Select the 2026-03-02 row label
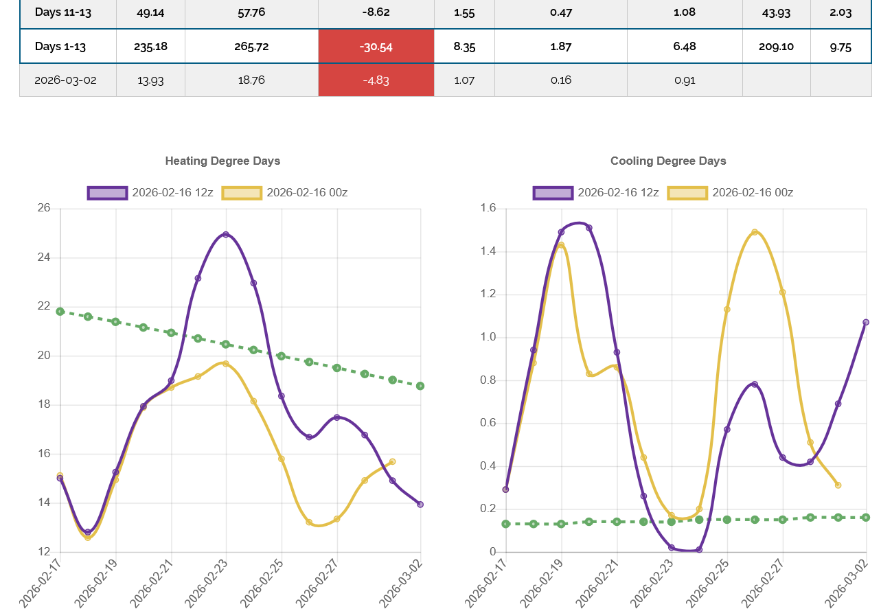 tap(65, 80)
